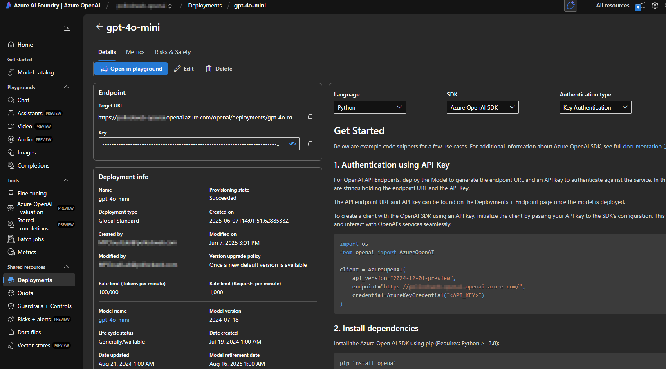Click the Life cycle status GenerallyAvailable
Image resolution: width=666 pixels, height=369 pixels.
[x=121, y=342]
